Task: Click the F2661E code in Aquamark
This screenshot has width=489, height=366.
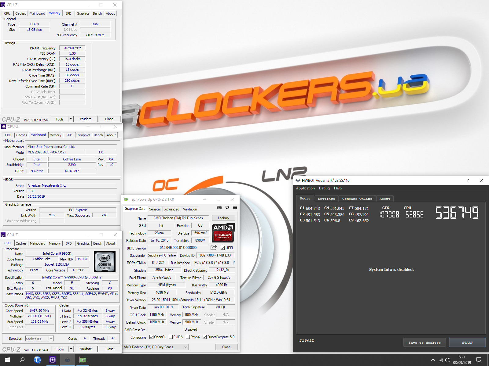Action: (x=307, y=340)
